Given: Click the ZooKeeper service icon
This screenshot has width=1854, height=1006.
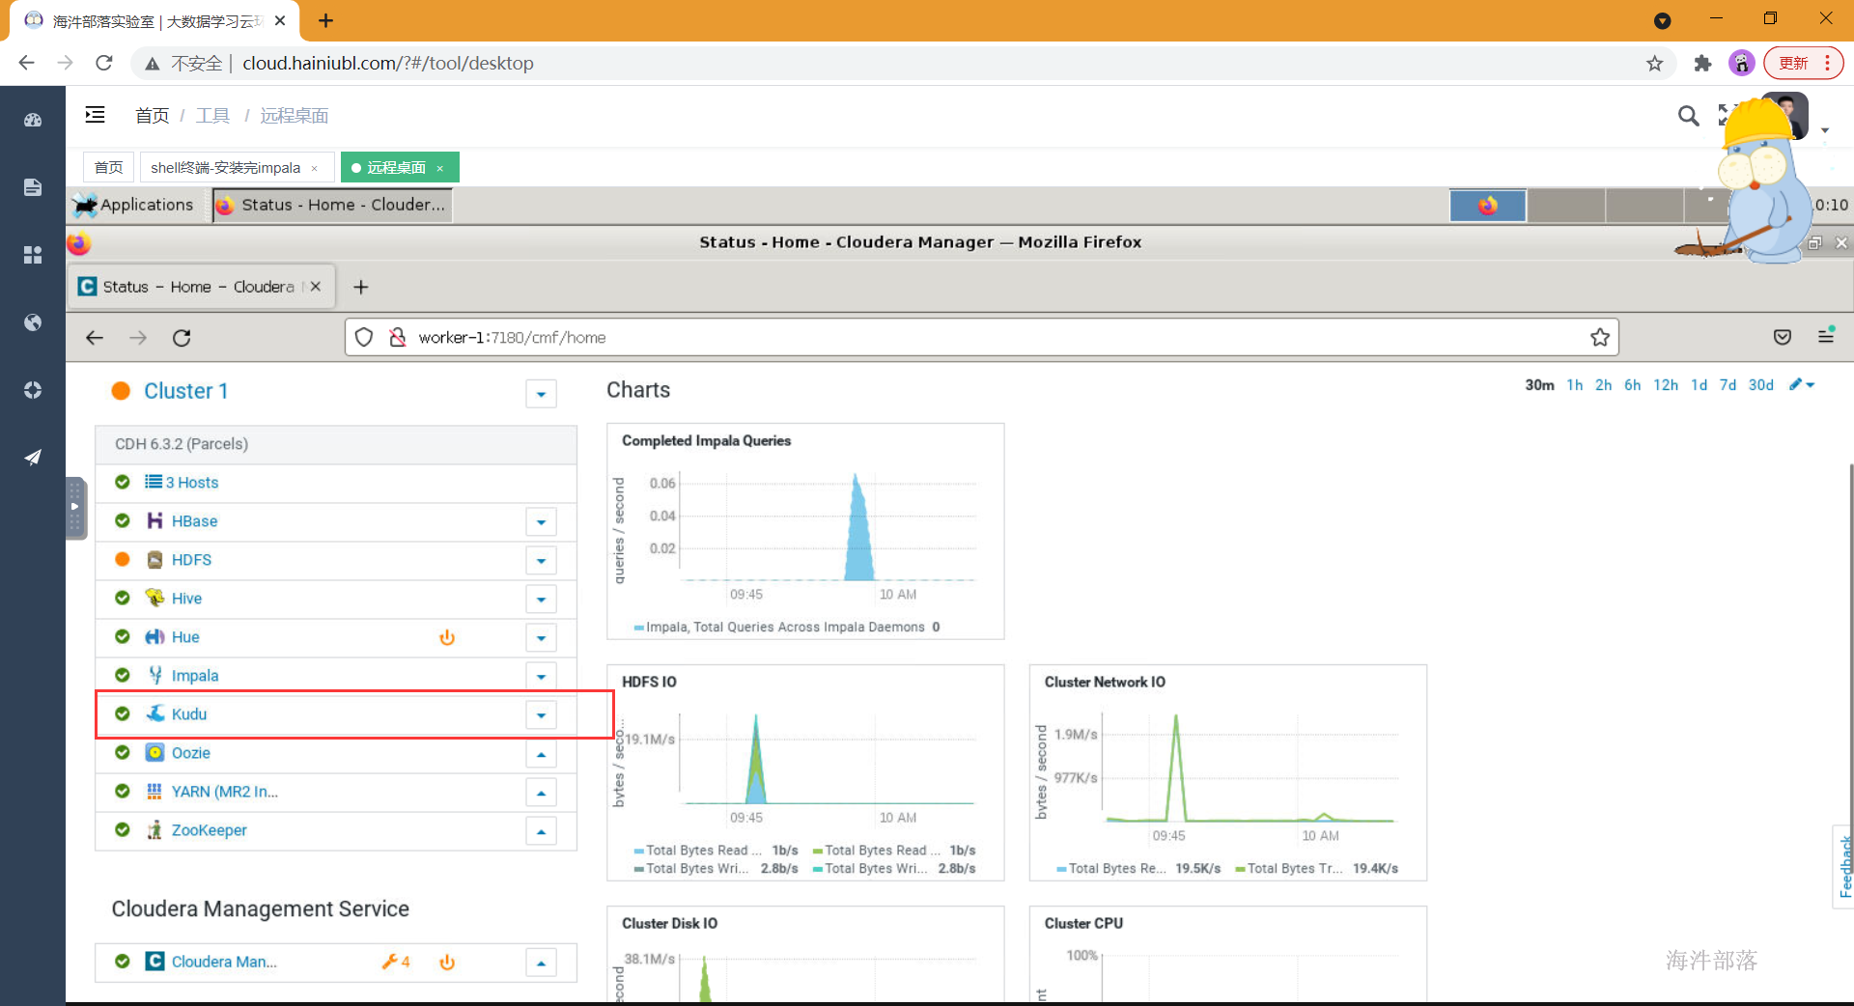Looking at the screenshot, I should (x=154, y=830).
